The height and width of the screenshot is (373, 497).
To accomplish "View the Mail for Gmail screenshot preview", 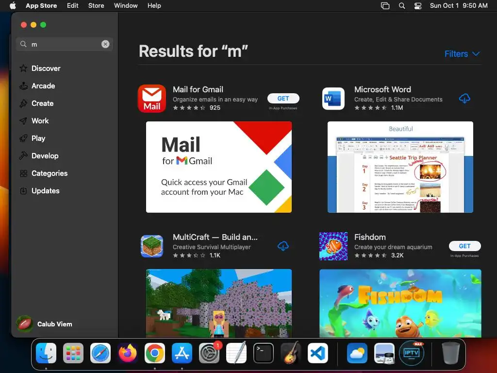I will (219, 167).
